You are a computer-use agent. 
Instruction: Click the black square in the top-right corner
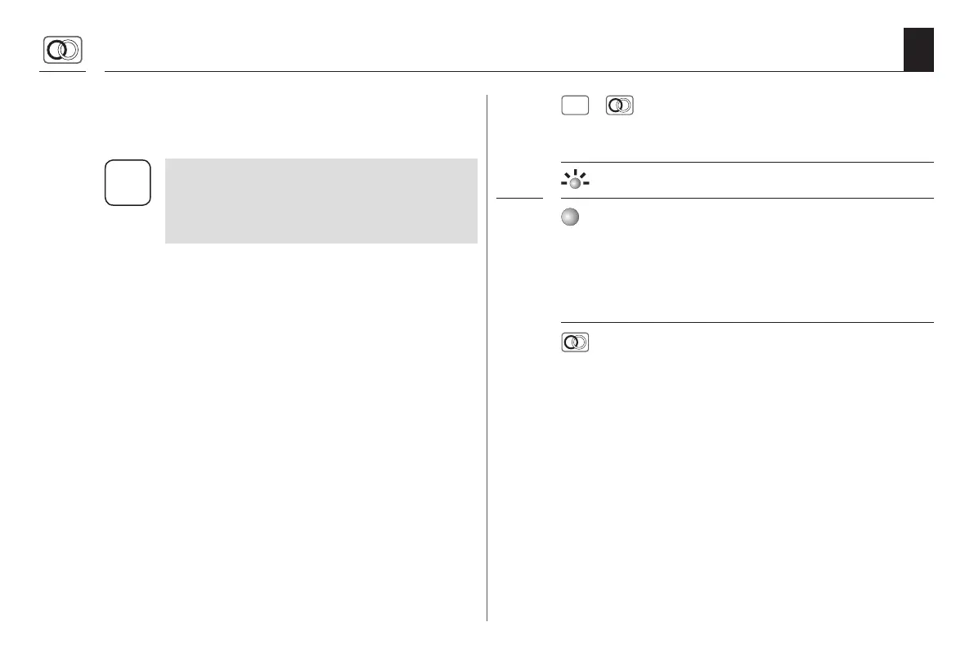(x=918, y=50)
